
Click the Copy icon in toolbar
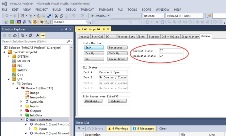coord(61,16)
